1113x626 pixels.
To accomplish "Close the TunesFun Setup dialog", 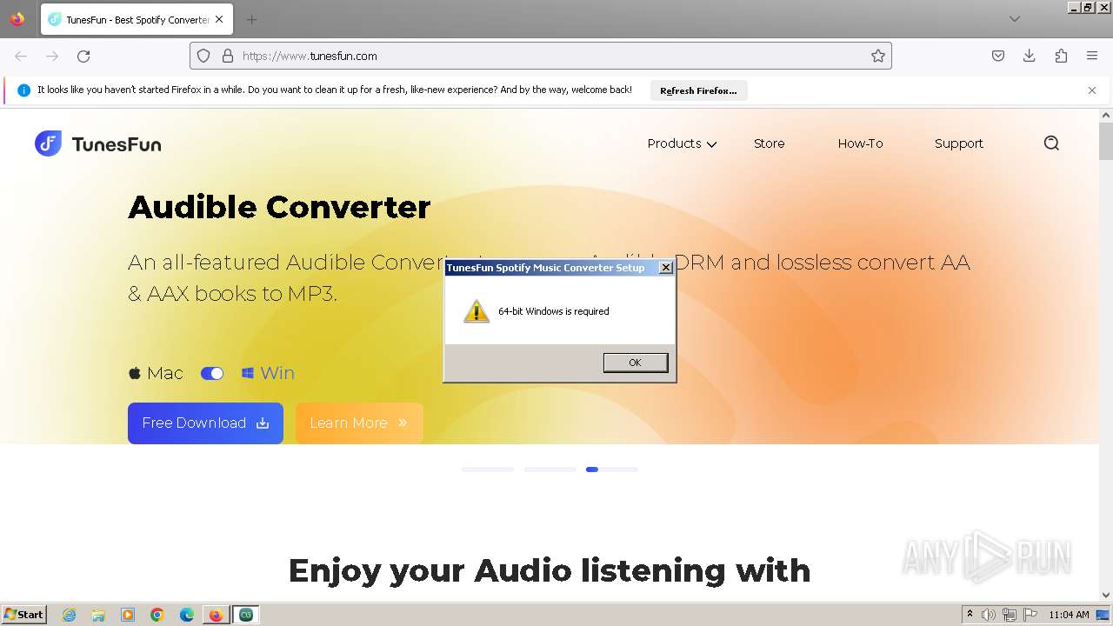I will [x=666, y=268].
